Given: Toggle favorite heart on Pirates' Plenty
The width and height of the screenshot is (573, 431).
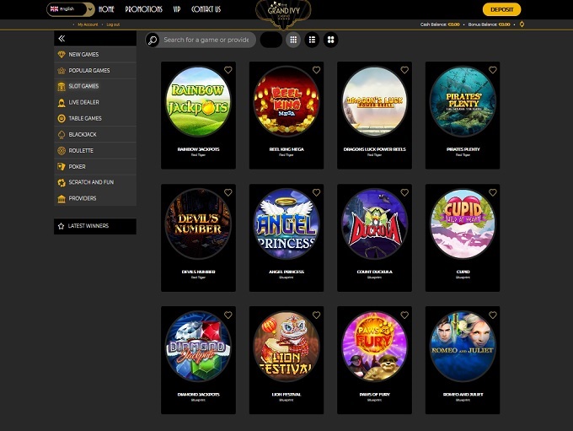Looking at the screenshot, I should (x=492, y=70).
